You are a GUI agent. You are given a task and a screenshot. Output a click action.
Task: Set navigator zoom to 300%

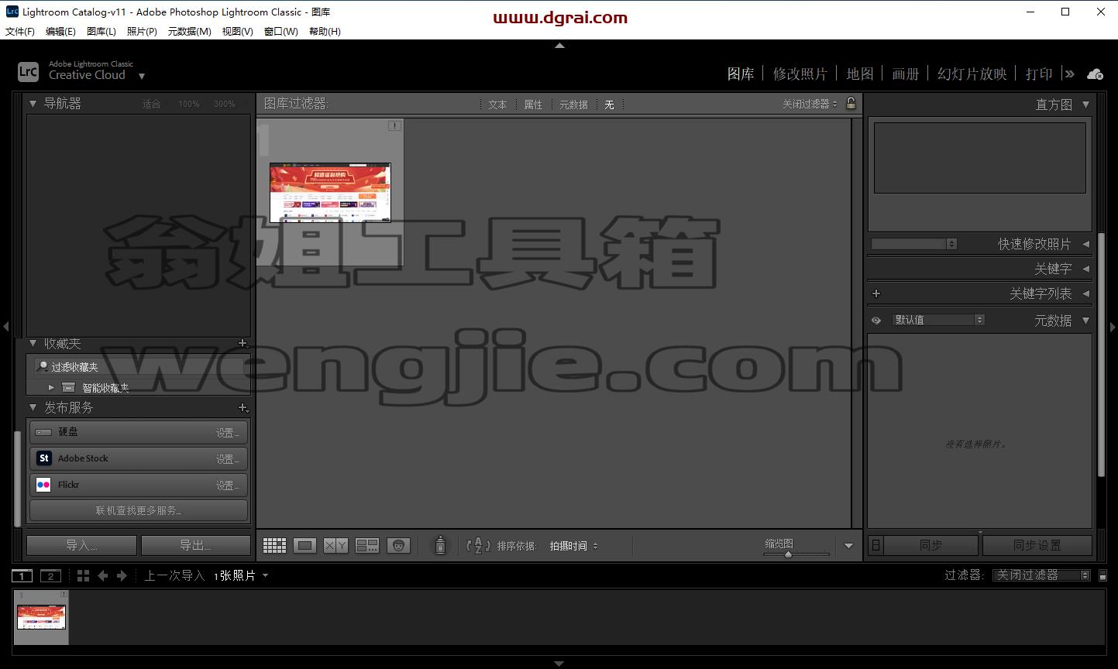pos(225,104)
